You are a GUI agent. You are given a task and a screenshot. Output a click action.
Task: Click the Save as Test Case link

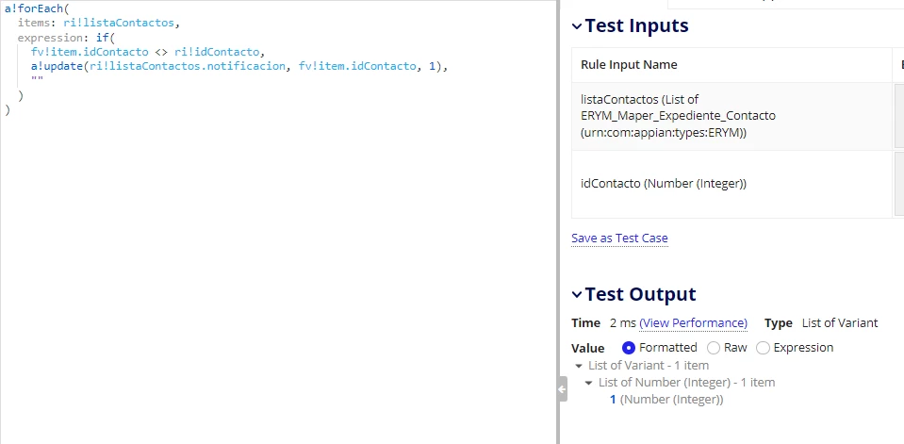tap(619, 238)
